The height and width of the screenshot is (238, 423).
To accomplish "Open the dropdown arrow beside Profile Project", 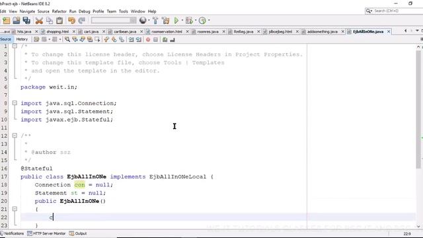I will point(209,20).
